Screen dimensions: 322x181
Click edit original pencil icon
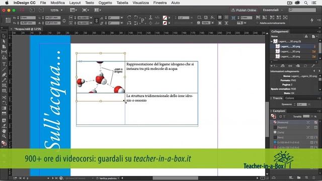coord(313,66)
